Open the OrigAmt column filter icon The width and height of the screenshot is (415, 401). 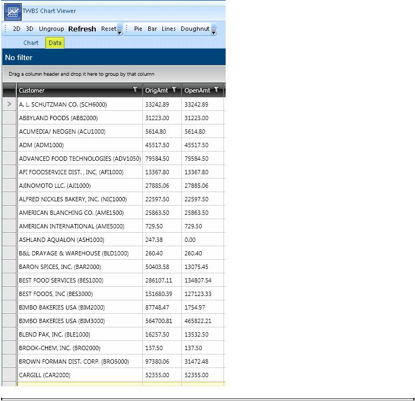click(174, 90)
